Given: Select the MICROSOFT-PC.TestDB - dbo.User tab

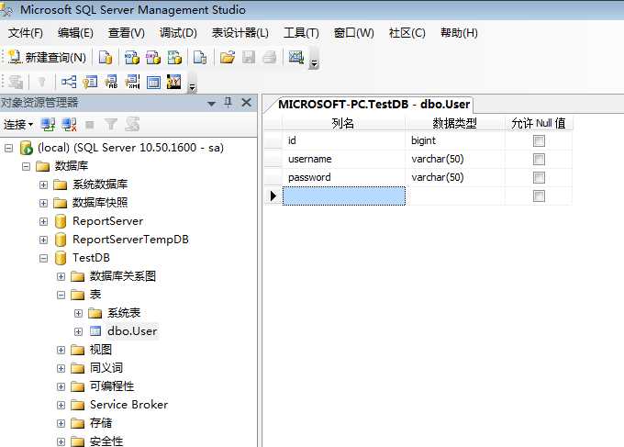Looking at the screenshot, I should 373,105.
